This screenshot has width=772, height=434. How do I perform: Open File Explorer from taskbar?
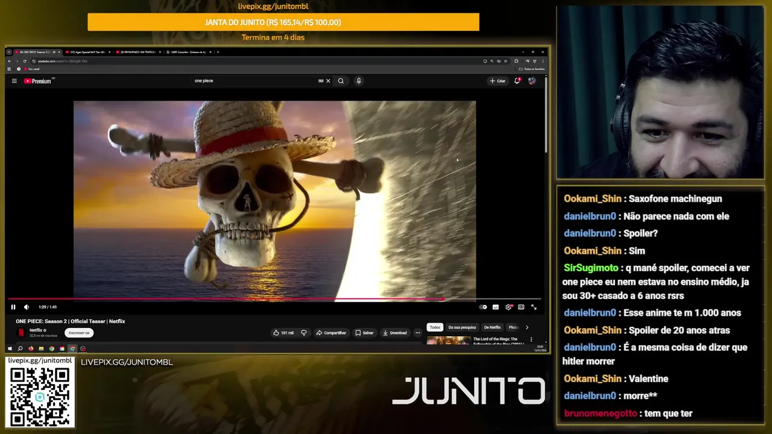click(x=41, y=348)
